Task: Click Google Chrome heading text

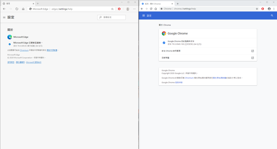Action: coord(177,33)
